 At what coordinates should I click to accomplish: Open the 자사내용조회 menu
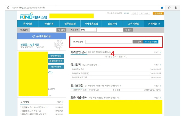tap(91, 24)
